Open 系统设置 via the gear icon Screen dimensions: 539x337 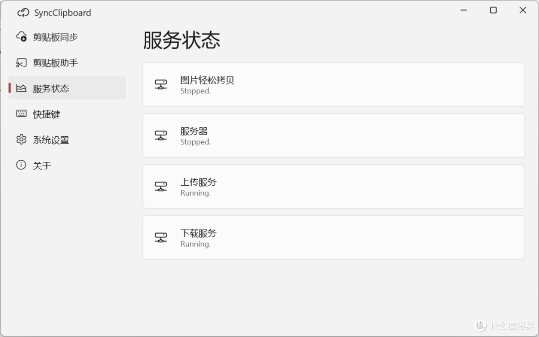coord(21,140)
